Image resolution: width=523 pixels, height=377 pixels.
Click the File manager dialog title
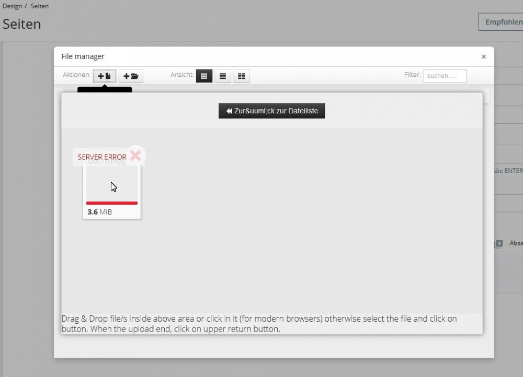tap(83, 56)
